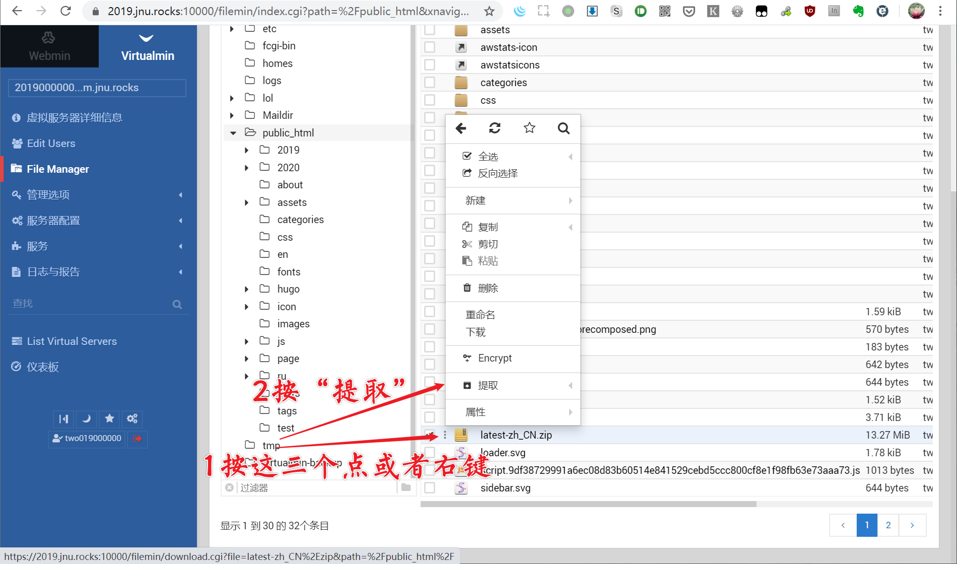
Task: Click the refresh icon in context menu
Action: pyautogui.click(x=495, y=128)
